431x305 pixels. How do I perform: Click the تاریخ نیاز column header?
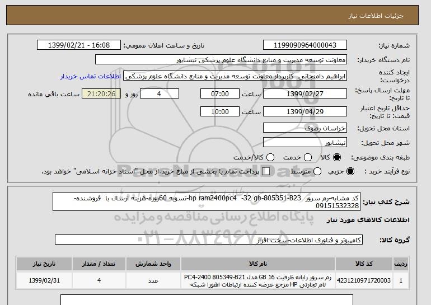click(44, 264)
